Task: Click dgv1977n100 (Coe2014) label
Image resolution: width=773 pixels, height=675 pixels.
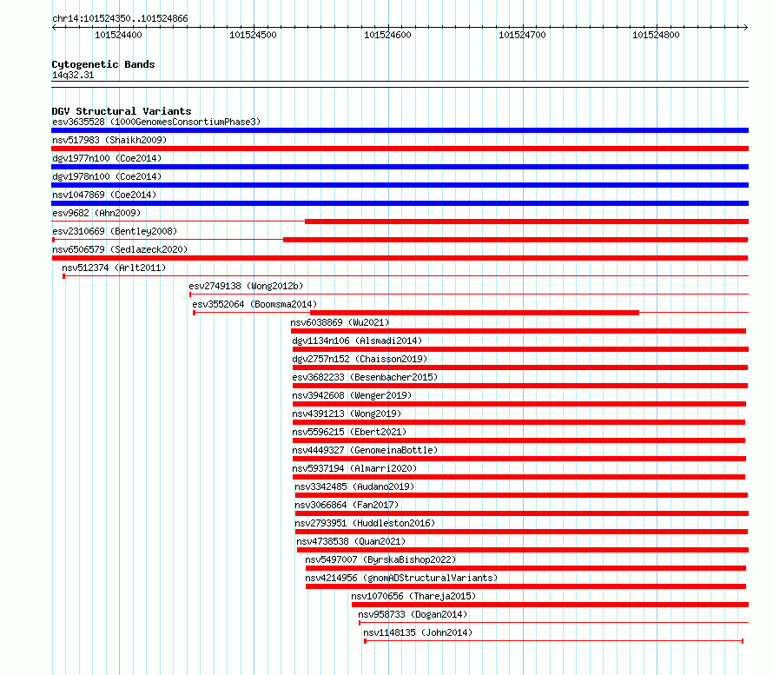Action: (107, 158)
